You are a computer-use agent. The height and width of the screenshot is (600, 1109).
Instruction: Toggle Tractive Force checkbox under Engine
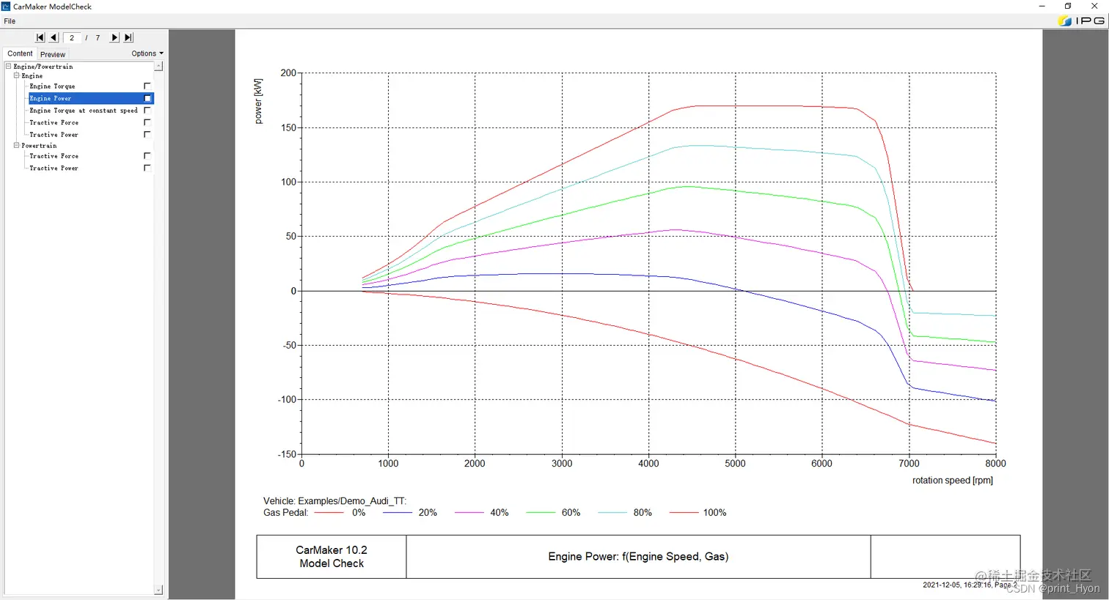click(x=147, y=122)
